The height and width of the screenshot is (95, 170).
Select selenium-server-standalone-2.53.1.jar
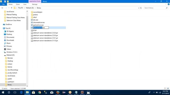[45, 38]
